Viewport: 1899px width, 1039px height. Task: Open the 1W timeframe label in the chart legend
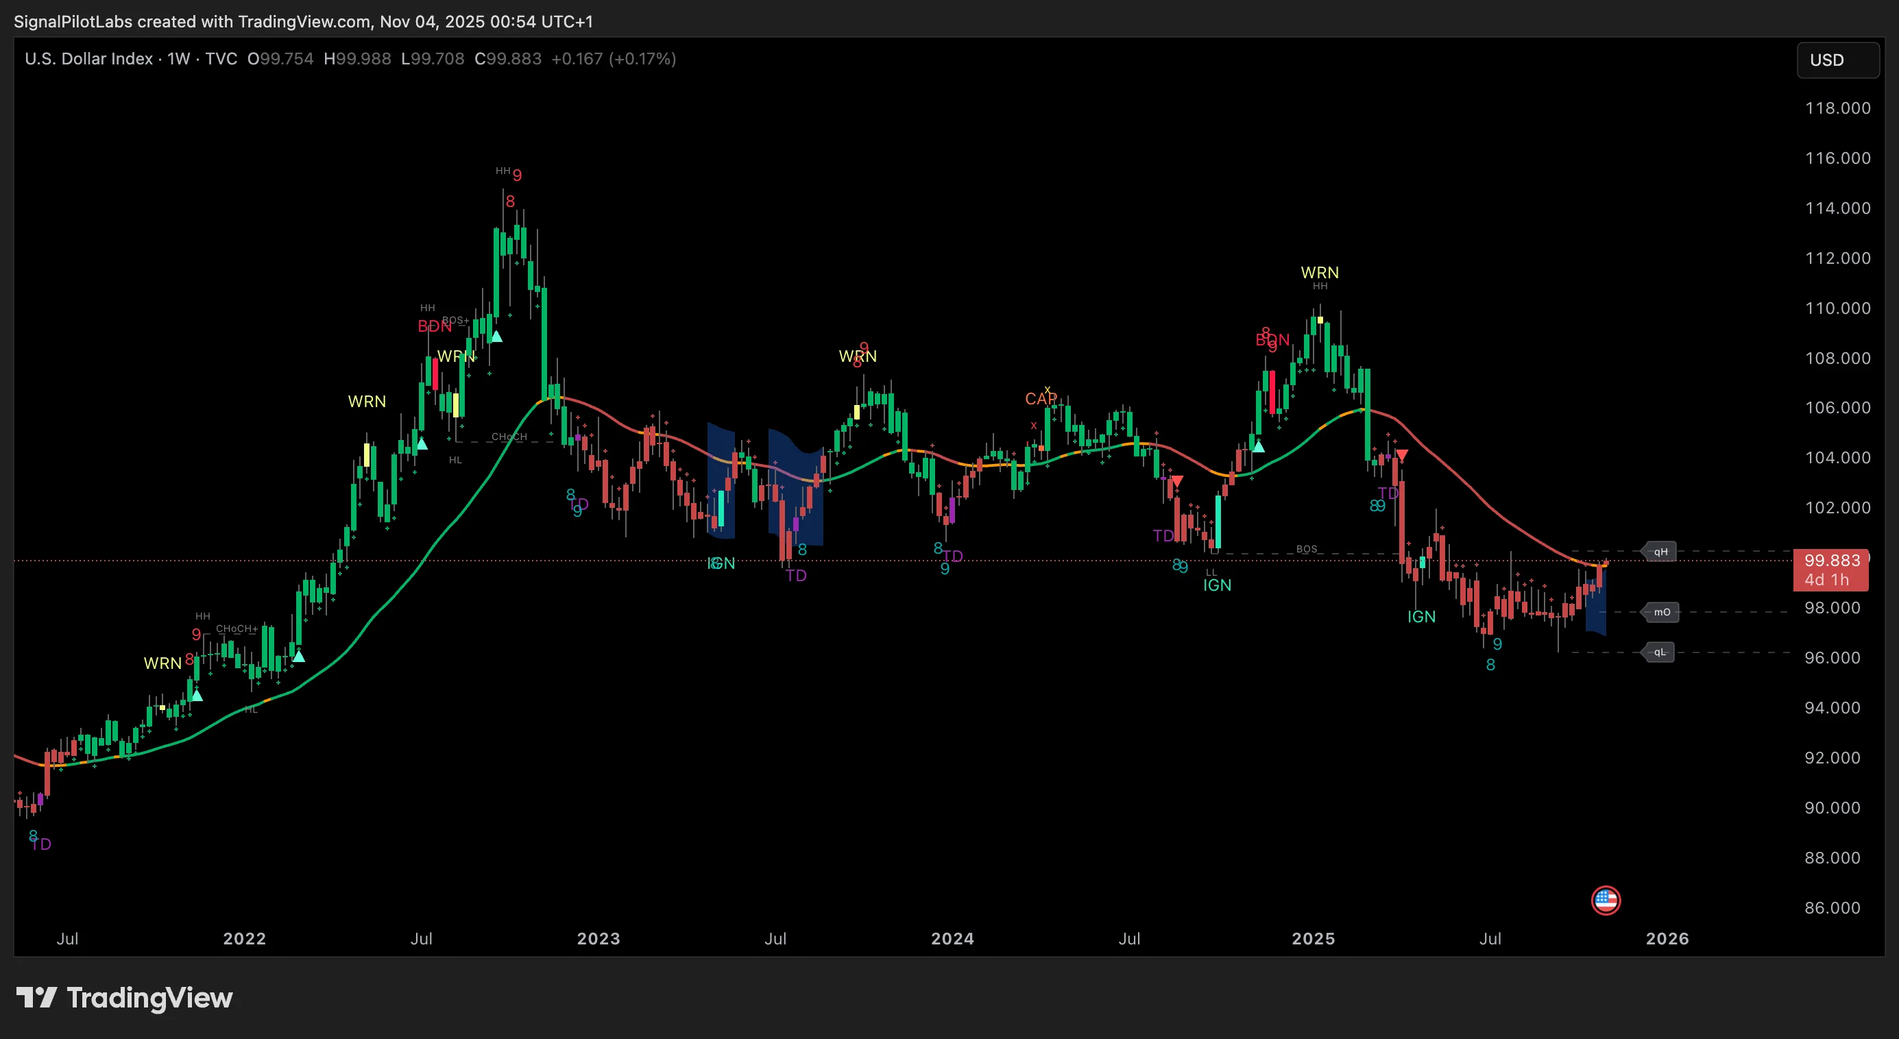coord(178,59)
